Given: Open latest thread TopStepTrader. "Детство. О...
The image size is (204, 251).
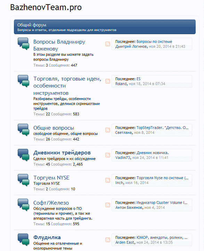Looking at the screenshot, I should 162,128.
